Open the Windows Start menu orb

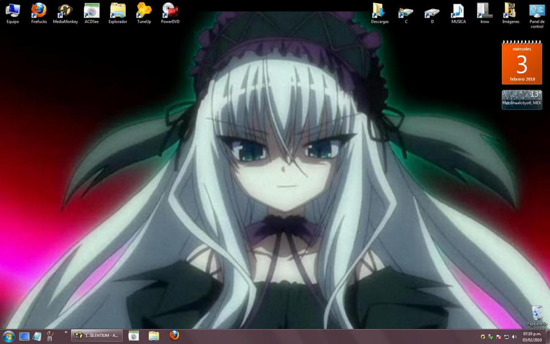9,336
